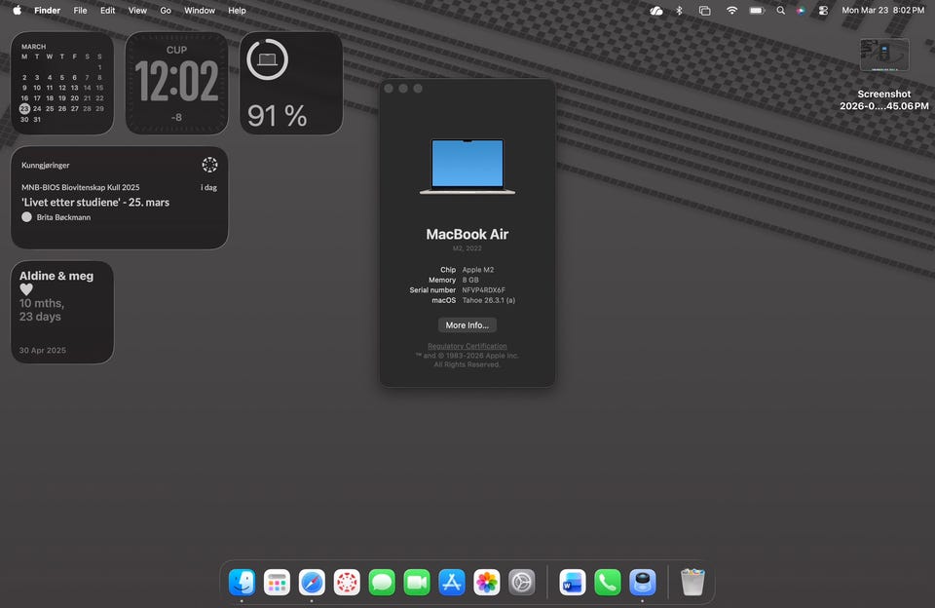Click the Wi-Fi status icon
The width and height of the screenshot is (935, 608).
[731, 11]
